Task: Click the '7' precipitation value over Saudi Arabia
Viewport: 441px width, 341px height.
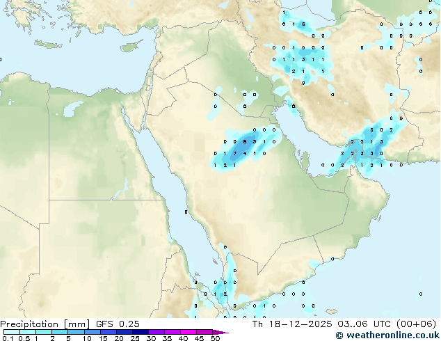Action: (x=235, y=154)
